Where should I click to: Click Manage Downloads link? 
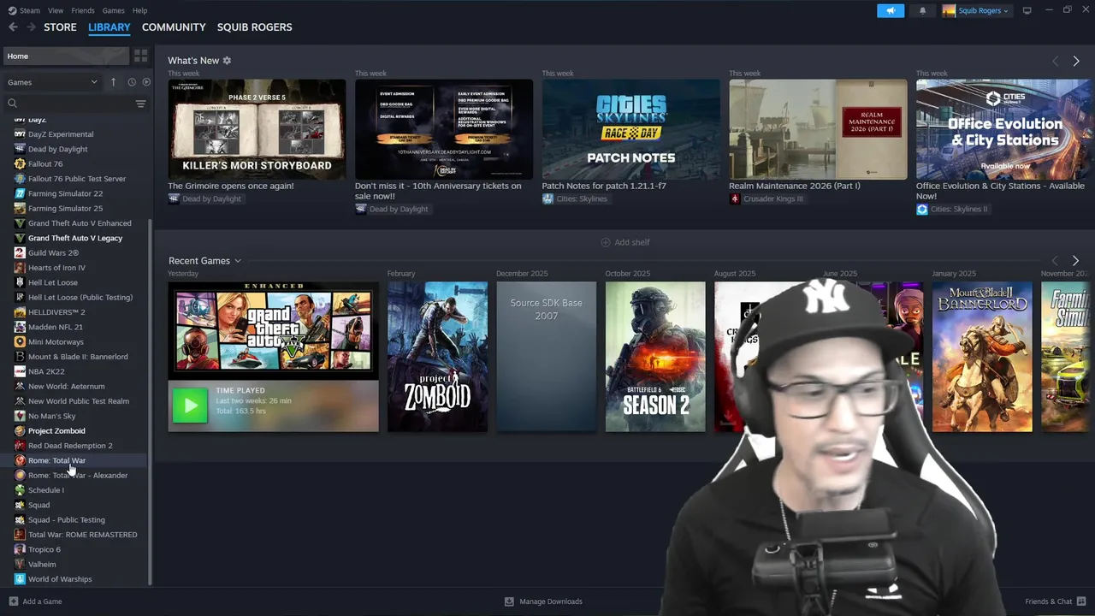pos(551,601)
